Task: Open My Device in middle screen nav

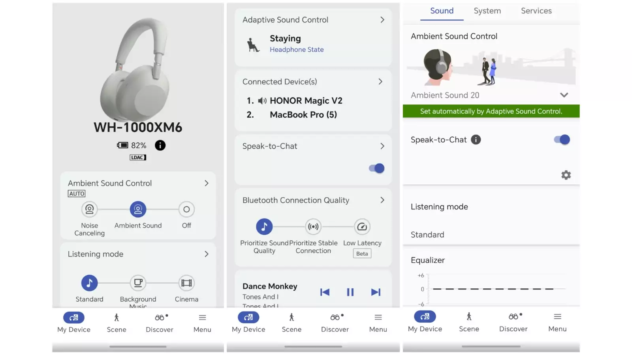Action: pyautogui.click(x=248, y=323)
